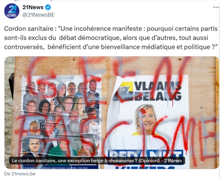
Task: Click the 21News account name
Action: pos(33,7)
